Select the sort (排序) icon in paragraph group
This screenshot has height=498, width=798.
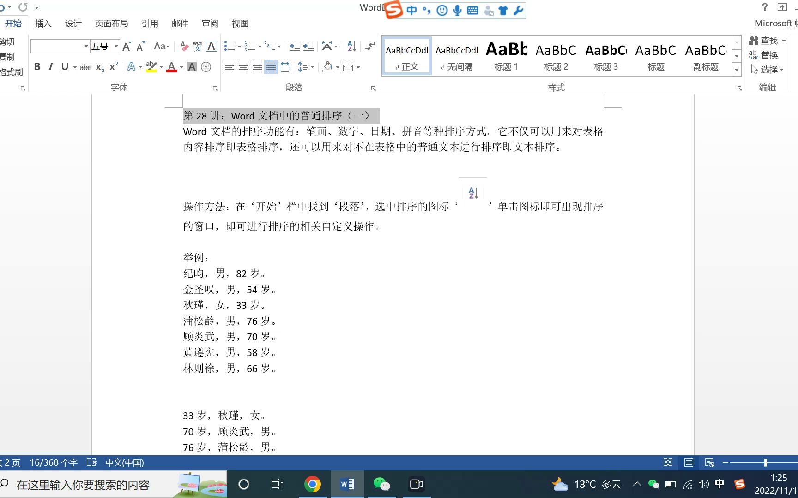coord(351,46)
